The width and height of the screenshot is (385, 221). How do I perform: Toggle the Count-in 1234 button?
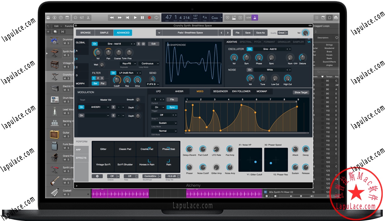pos(248,18)
